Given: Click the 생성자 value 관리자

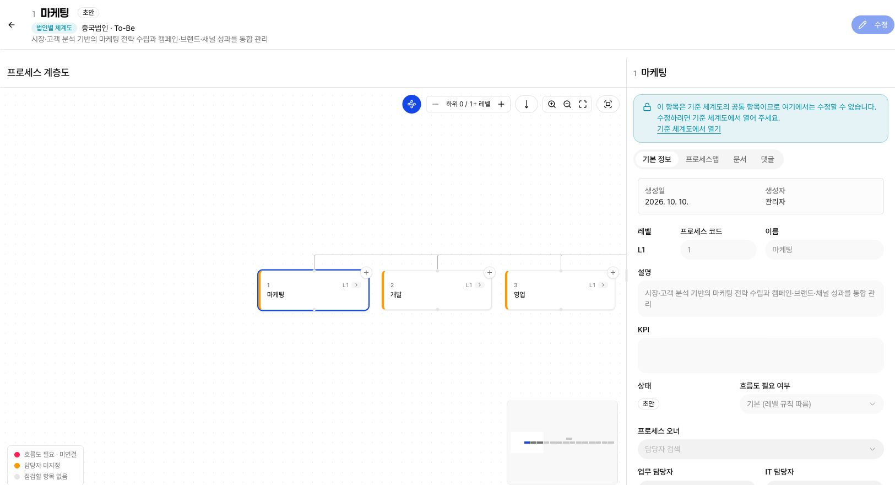Looking at the screenshot, I should click(775, 202).
